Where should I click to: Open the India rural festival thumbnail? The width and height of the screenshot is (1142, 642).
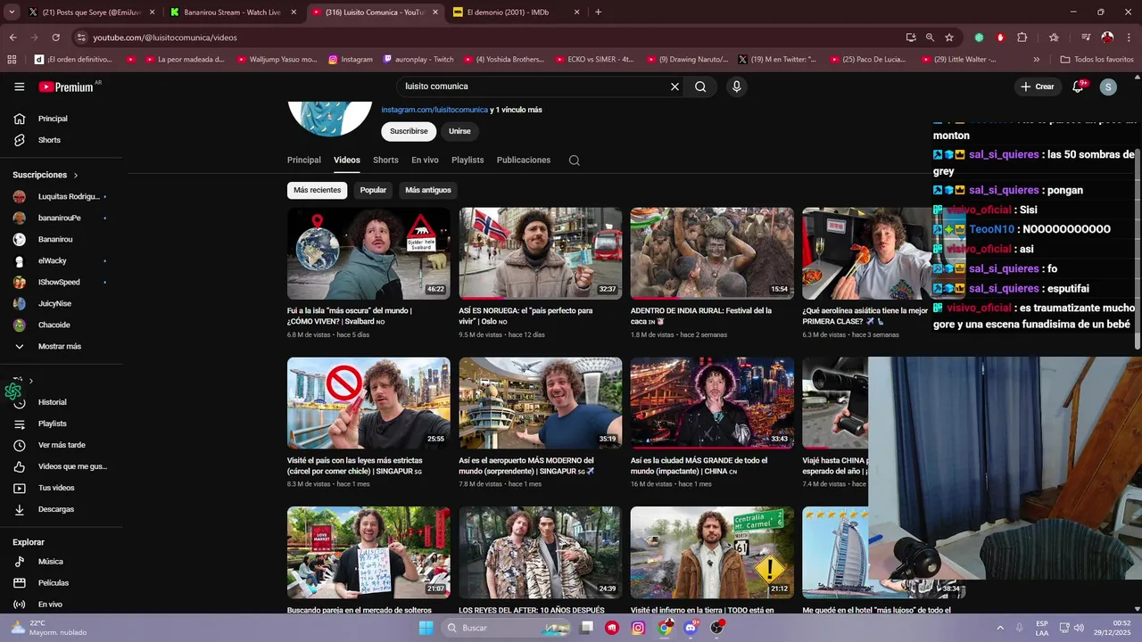coord(712,253)
